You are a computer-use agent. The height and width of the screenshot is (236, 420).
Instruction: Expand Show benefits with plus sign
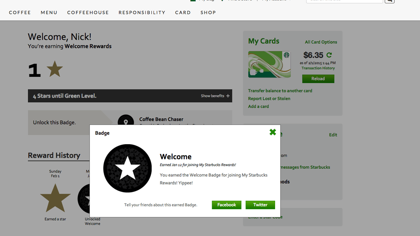[x=215, y=96]
